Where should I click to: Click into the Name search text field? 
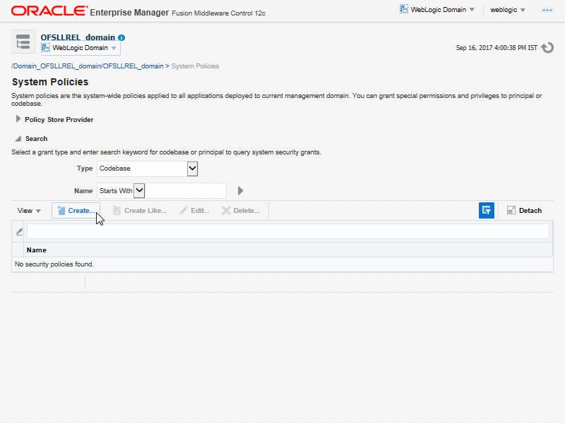pyautogui.click(x=186, y=190)
